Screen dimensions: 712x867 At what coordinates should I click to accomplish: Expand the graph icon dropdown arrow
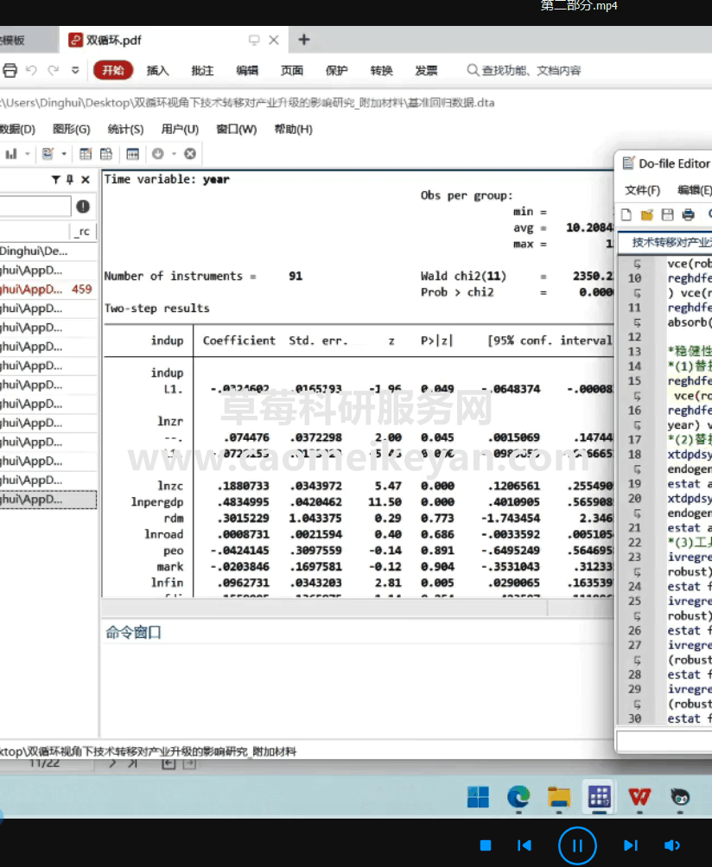point(27,154)
